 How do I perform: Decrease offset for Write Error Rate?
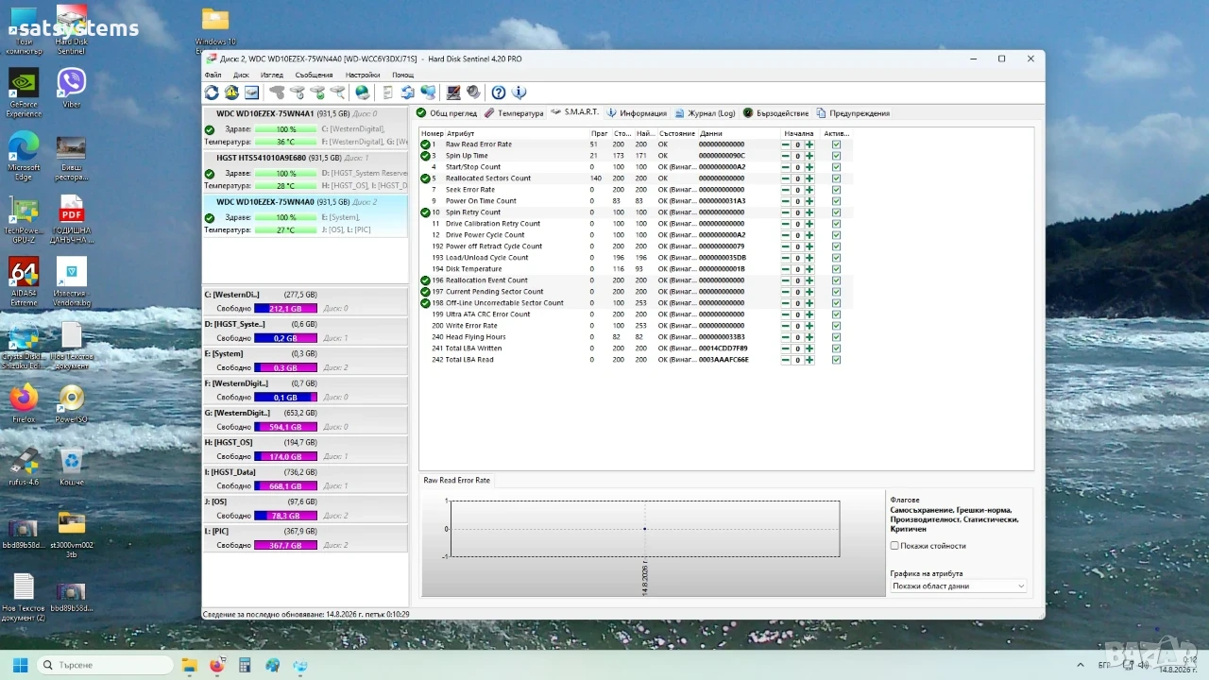coord(786,326)
